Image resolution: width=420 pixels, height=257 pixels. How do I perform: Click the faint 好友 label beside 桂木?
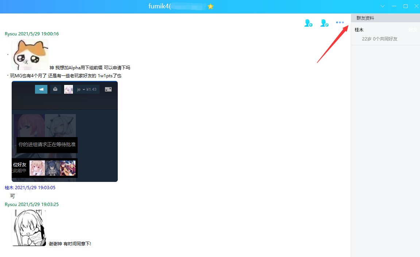413,30
